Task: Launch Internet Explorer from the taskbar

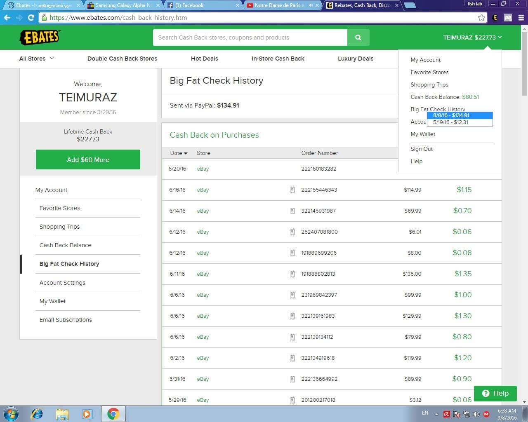Action: [37, 414]
